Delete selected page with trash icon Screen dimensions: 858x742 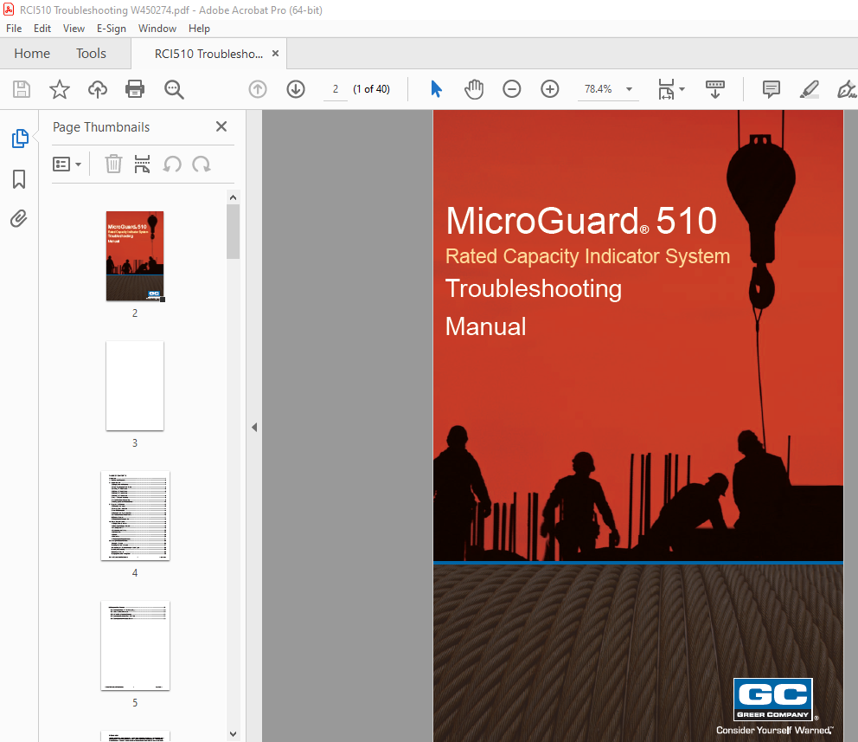[113, 164]
